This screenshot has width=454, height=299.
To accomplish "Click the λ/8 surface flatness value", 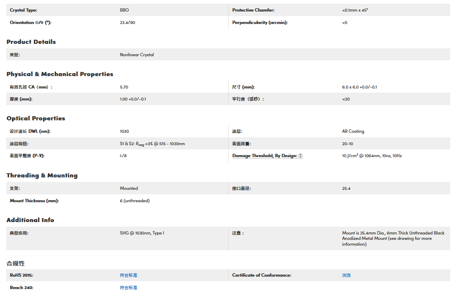I will pyautogui.click(x=123, y=156).
